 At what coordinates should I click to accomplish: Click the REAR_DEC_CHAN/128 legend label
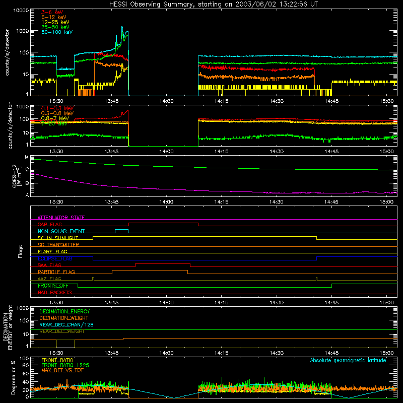[66, 325]
